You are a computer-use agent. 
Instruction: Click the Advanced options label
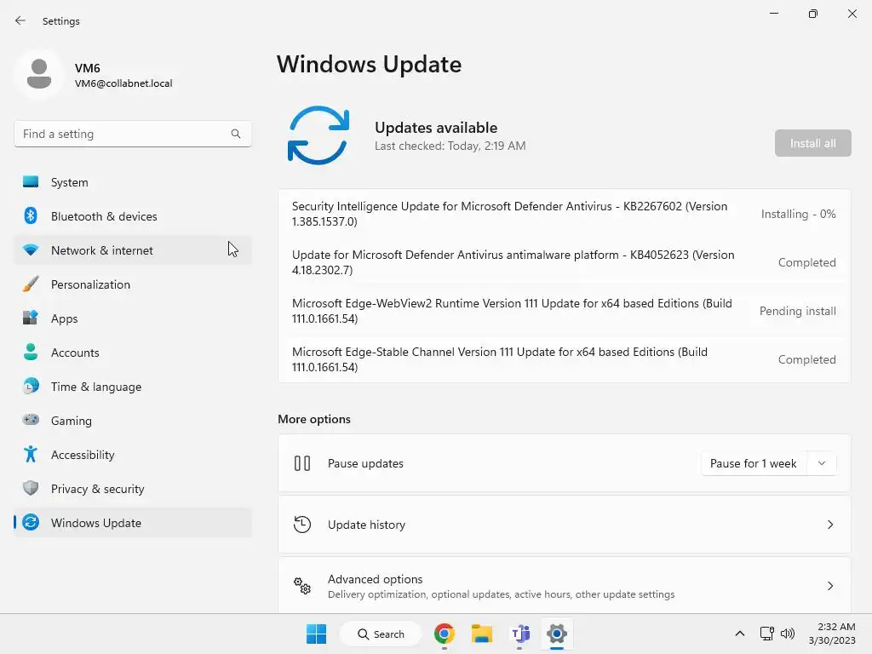click(x=376, y=579)
